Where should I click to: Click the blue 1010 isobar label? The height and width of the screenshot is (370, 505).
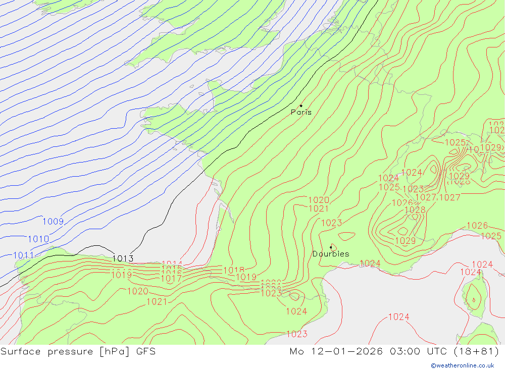38,239
